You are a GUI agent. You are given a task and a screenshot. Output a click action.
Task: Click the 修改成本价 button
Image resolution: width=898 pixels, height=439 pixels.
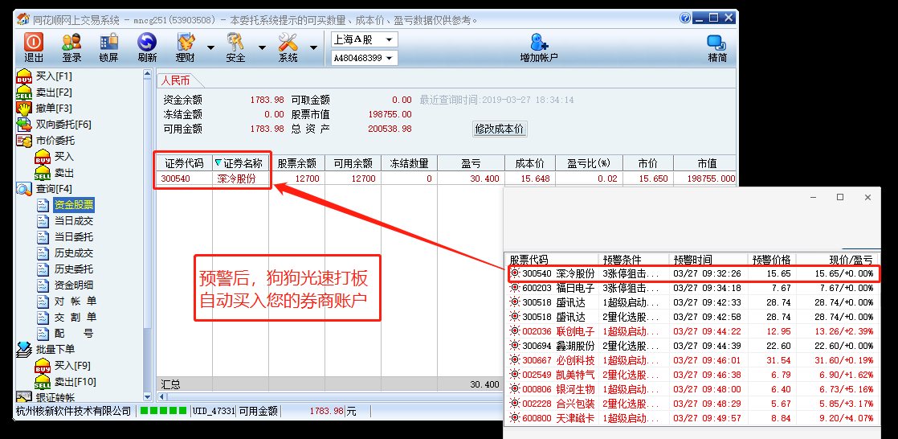point(500,129)
